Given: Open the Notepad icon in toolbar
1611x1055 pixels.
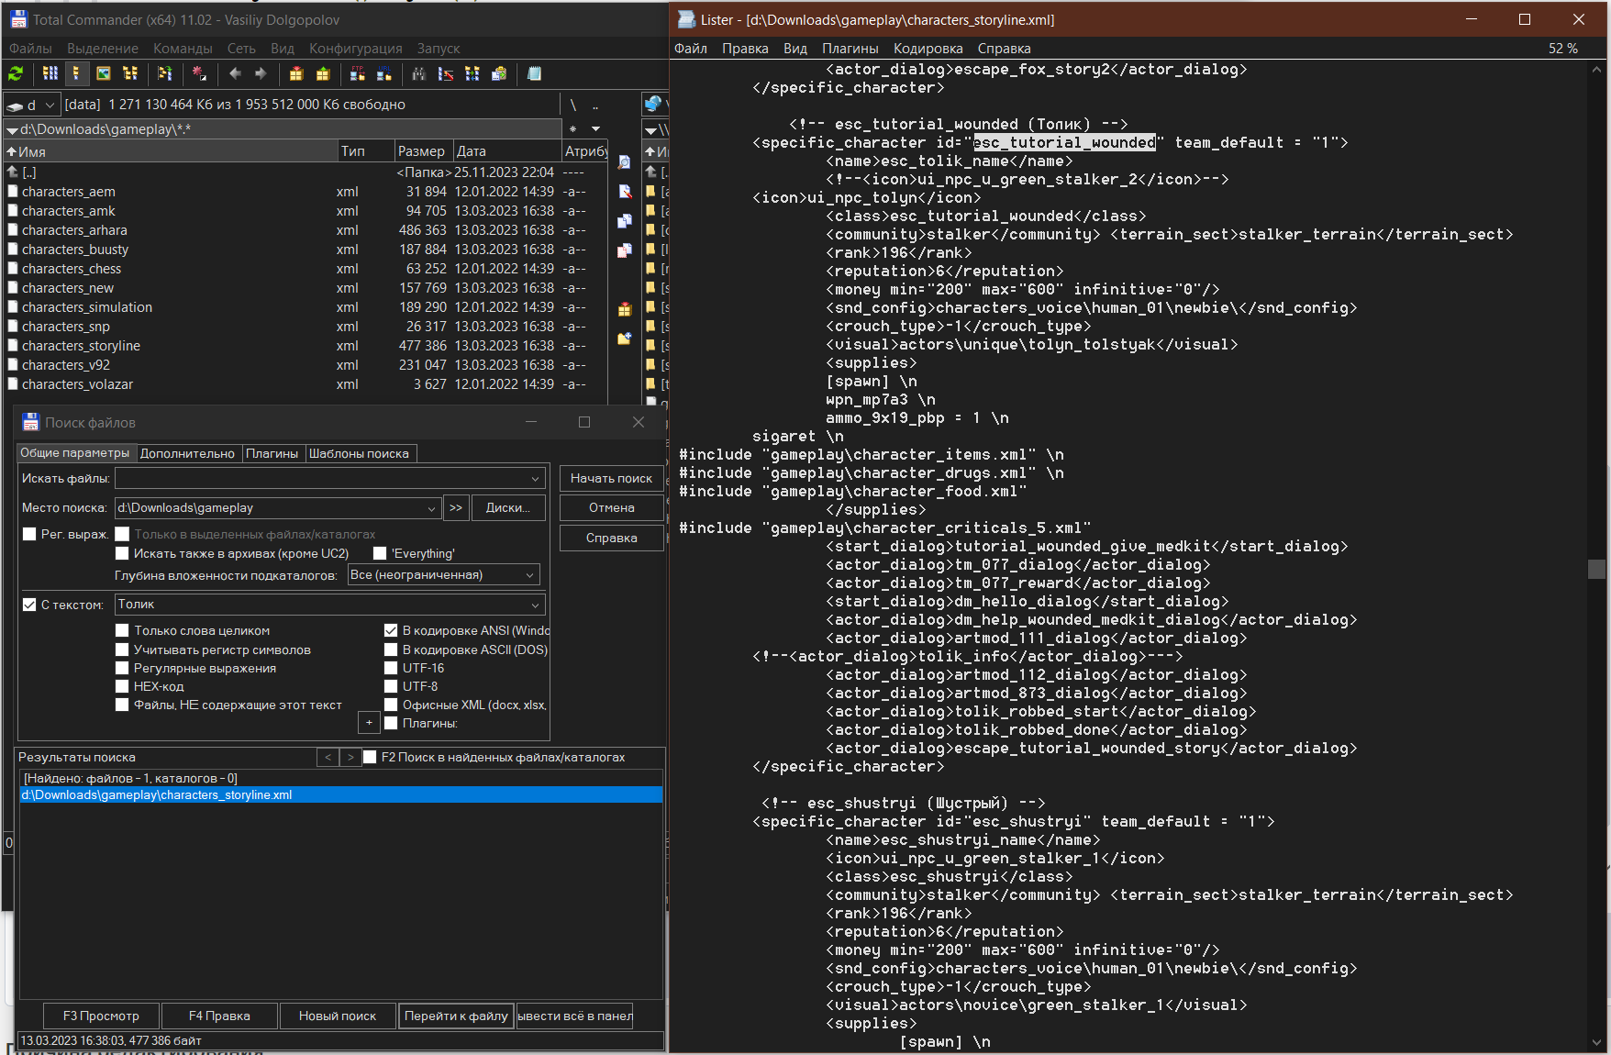Looking at the screenshot, I should [x=535, y=73].
